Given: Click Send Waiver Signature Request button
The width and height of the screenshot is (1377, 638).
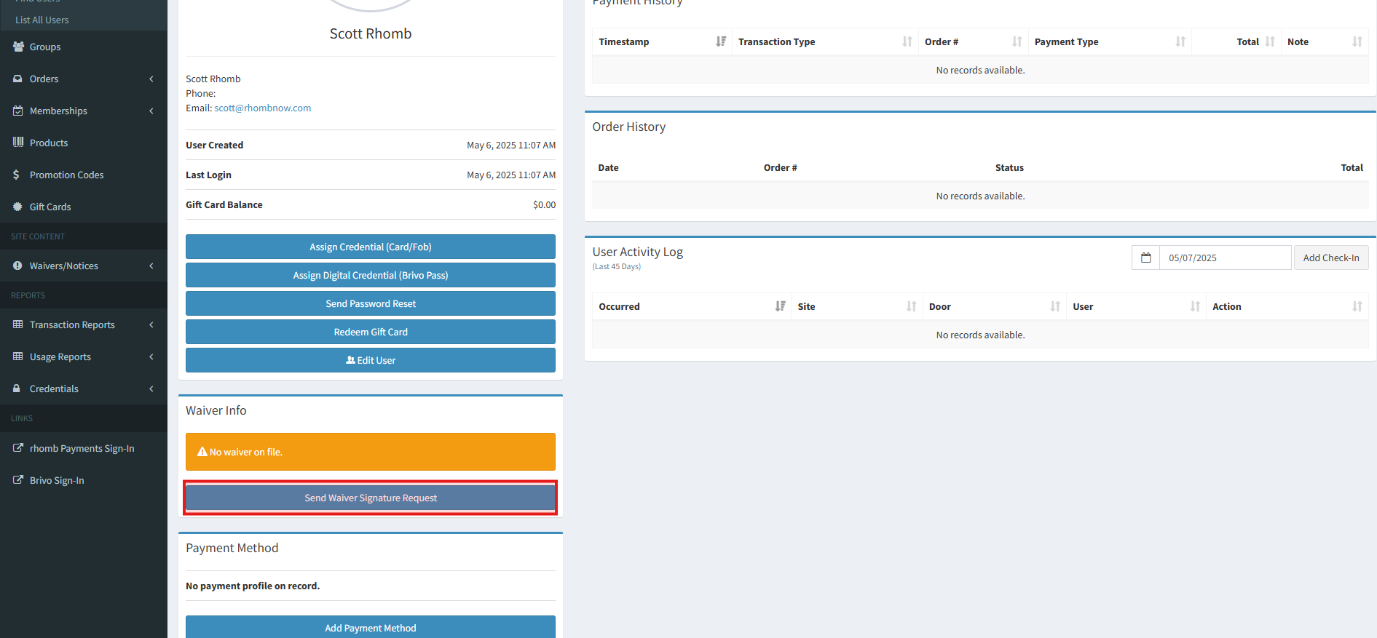Looking at the screenshot, I should click(x=370, y=498).
